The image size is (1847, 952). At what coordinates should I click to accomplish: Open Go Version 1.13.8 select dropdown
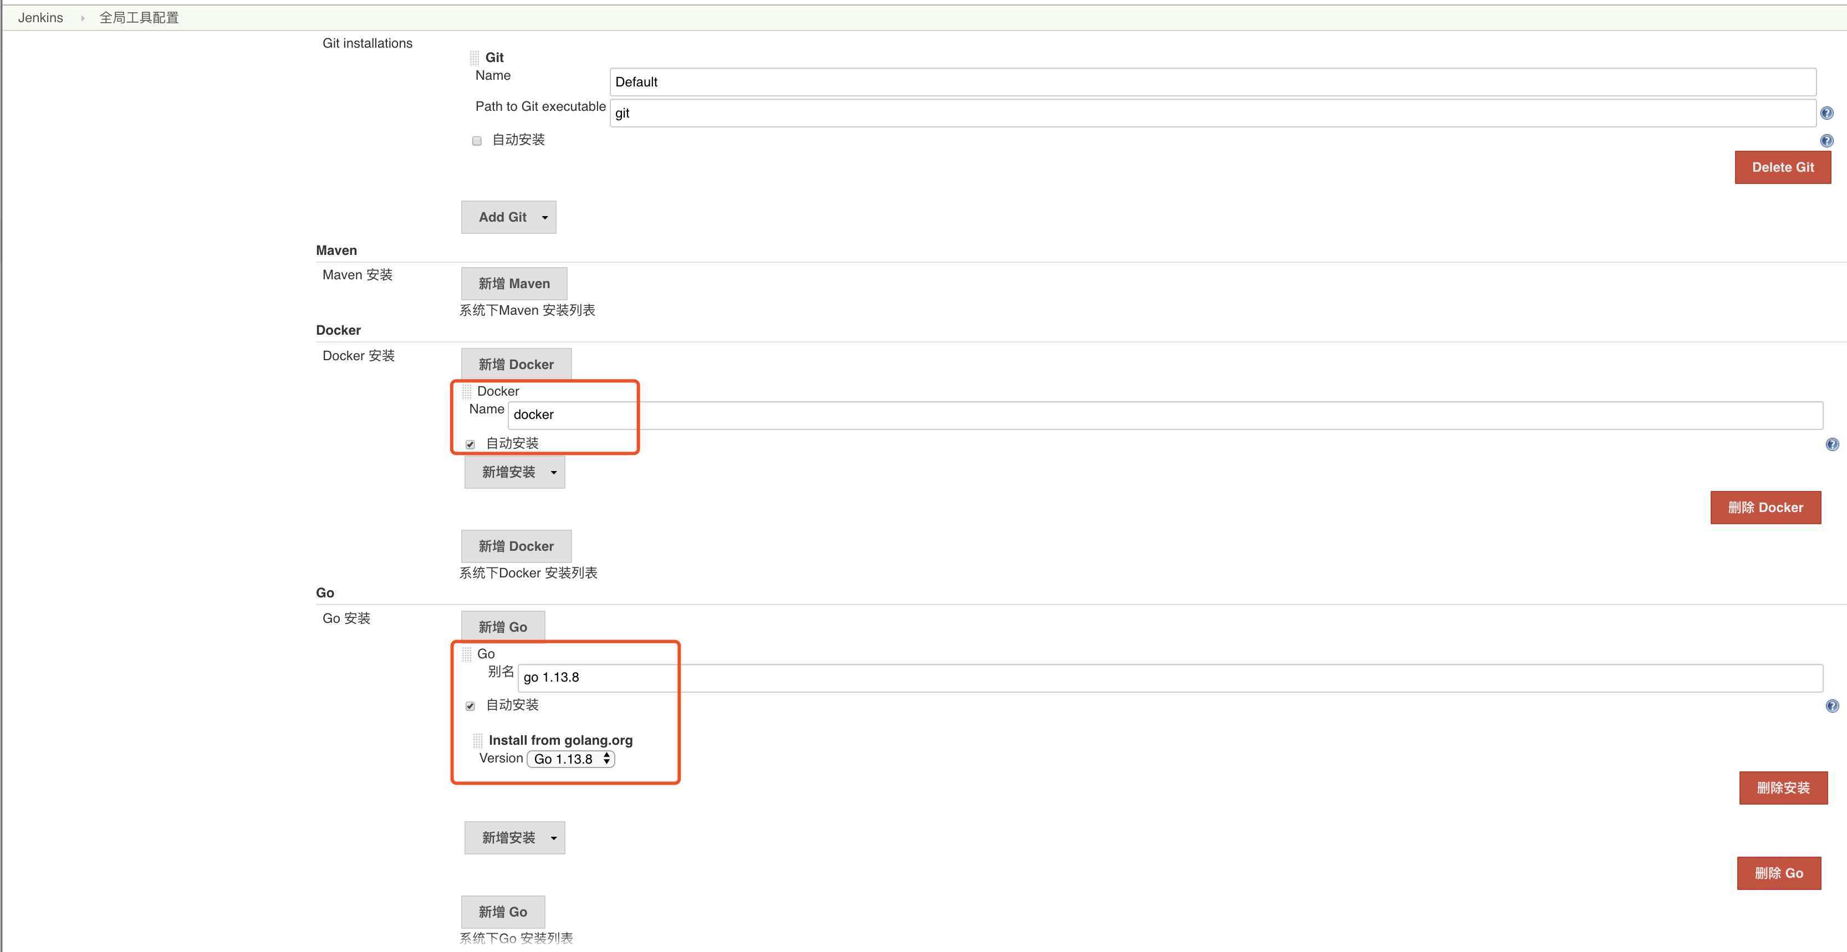[571, 759]
